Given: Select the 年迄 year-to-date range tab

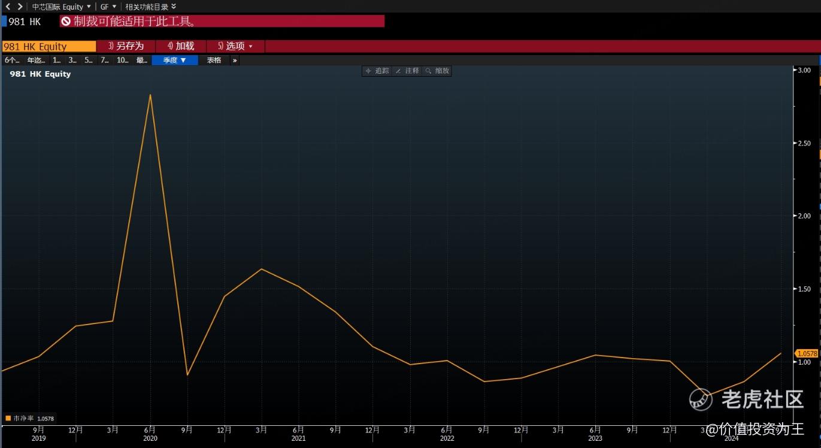Looking at the screenshot, I should click(35, 60).
